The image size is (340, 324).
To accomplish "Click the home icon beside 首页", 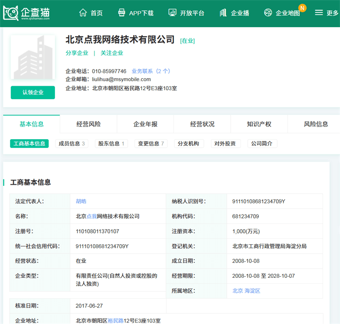I will click(83, 13).
